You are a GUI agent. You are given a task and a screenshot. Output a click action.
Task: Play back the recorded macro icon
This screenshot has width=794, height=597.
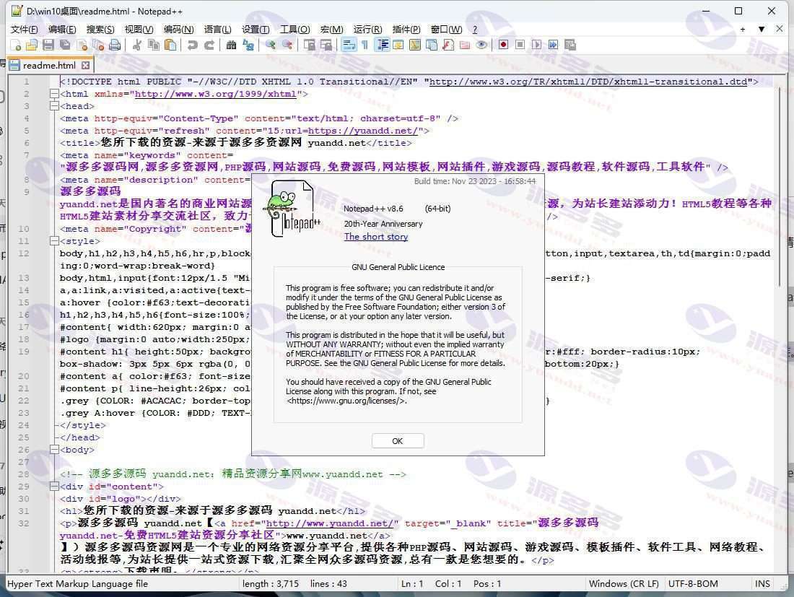point(536,45)
